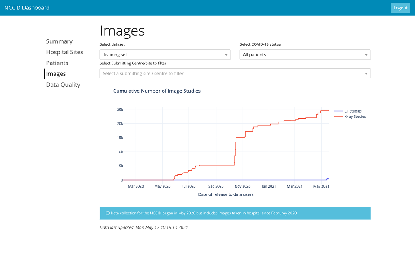This screenshot has height=276, width=415.
Task: Click the blue CT Studies legend line
Action: click(338, 111)
